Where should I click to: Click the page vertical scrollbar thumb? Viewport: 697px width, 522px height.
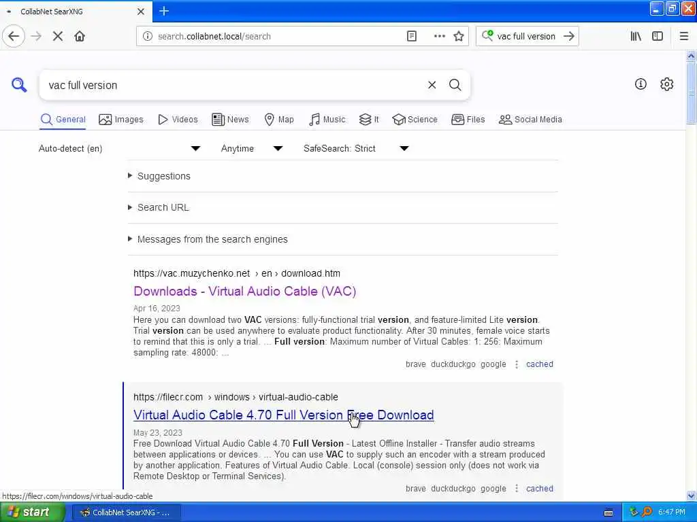tap(691, 92)
